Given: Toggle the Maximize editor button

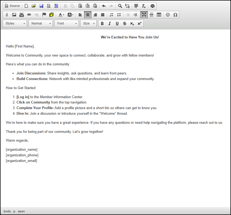Looking at the screenshot, I should click(144, 15).
